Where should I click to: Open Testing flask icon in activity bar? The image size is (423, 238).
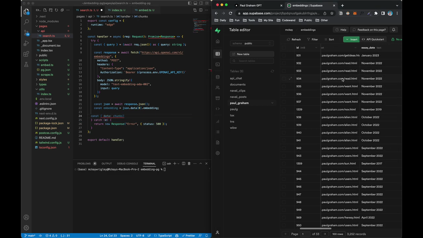26,64
